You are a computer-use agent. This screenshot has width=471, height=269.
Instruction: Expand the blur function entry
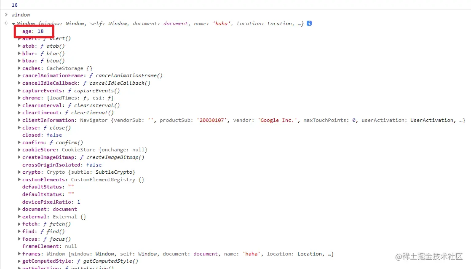pyautogui.click(x=19, y=54)
